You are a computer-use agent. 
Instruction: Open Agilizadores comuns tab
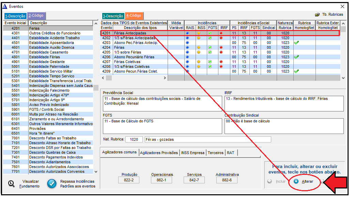119,152
